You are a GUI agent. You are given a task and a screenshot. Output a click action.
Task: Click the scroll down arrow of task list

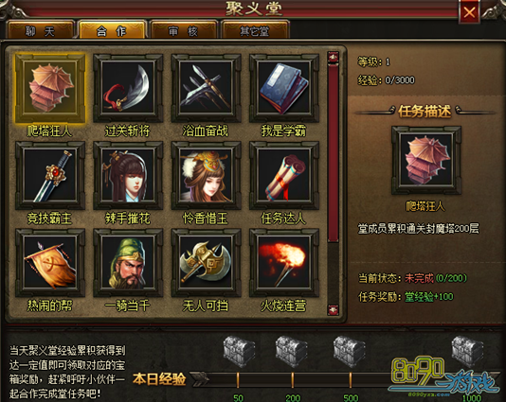333,309
